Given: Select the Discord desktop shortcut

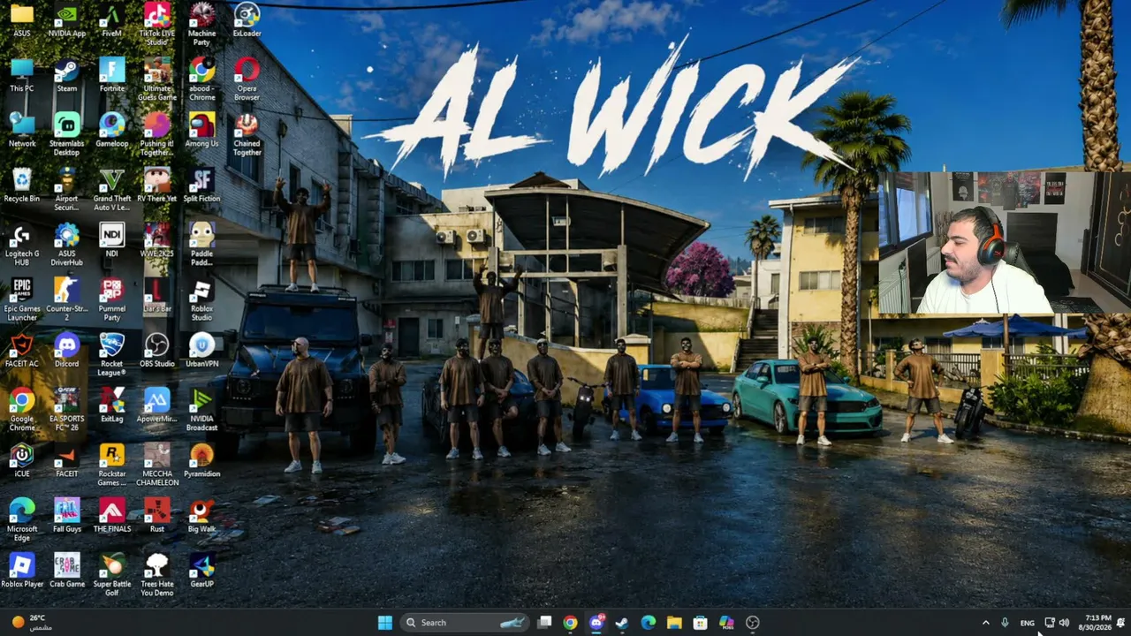Looking at the screenshot, I should [x=67, y=351].
